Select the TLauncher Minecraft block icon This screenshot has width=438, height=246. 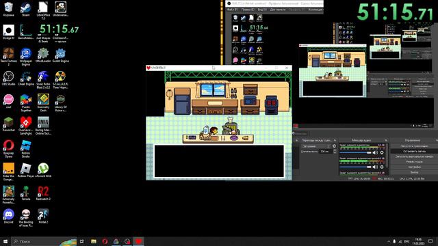(x=8, y=124)
